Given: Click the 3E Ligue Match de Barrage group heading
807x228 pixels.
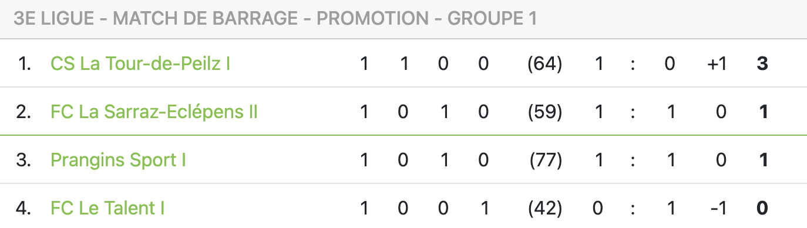Looking at the screenshot, I should [x=275, y=19].
